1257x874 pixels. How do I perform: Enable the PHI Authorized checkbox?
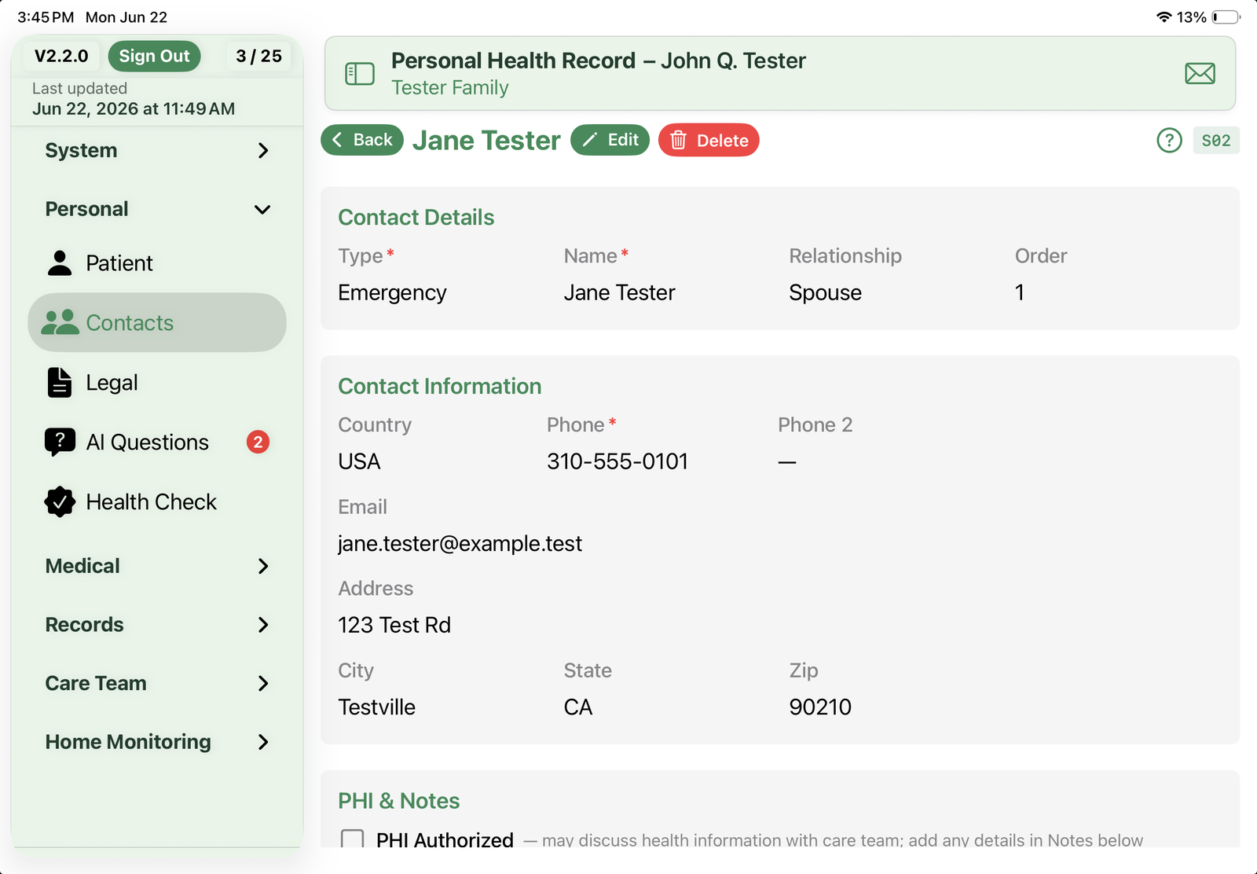352,839
